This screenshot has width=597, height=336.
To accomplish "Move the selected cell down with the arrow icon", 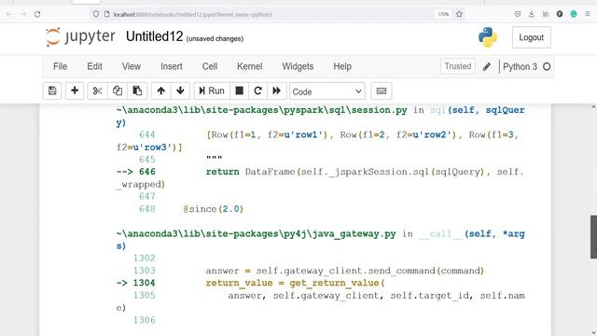I will click(180, 91).
